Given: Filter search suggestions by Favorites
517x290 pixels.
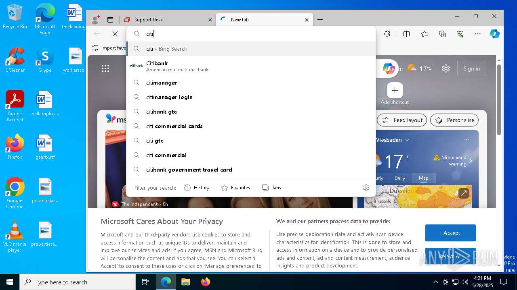Looking at the screenshot, I should (235, 188).
